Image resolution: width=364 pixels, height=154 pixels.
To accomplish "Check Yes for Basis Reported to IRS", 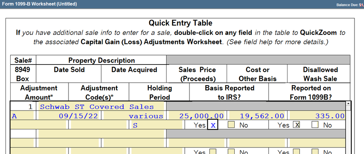I will click(x=212, y=125).
